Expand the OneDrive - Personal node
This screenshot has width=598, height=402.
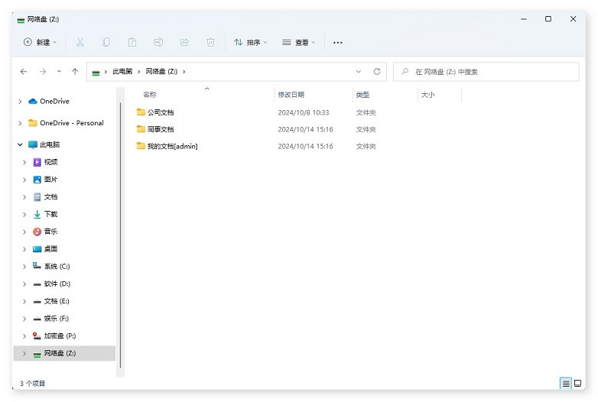20,123
